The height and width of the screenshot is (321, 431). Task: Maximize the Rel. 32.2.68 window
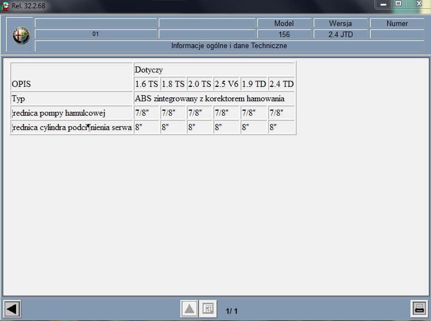coord(398,3)
